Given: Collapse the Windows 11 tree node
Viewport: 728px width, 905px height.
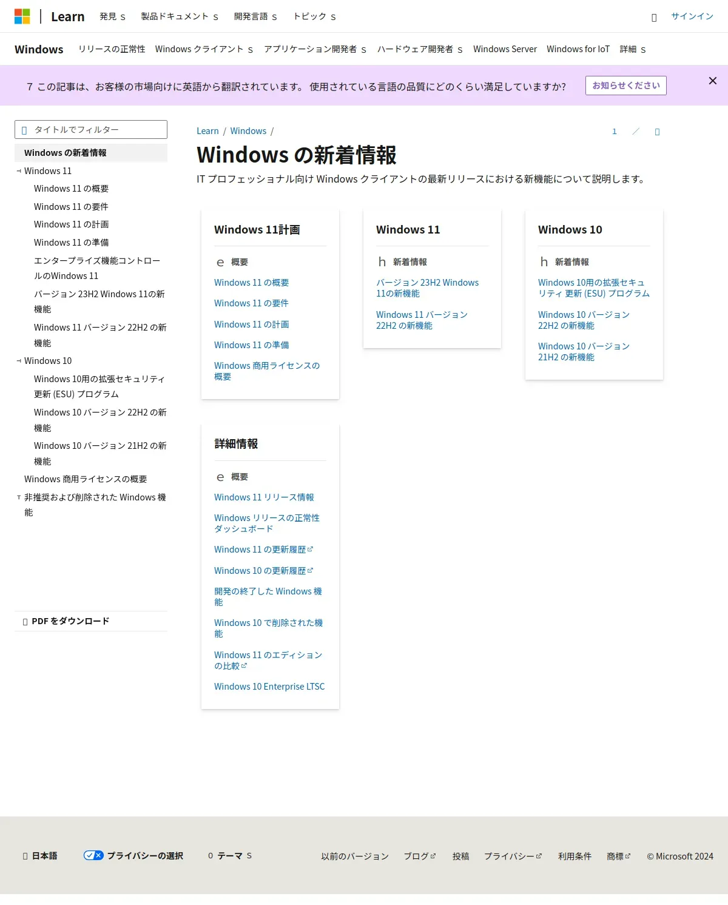Looking at the screenshot, I should coord(19,171).
